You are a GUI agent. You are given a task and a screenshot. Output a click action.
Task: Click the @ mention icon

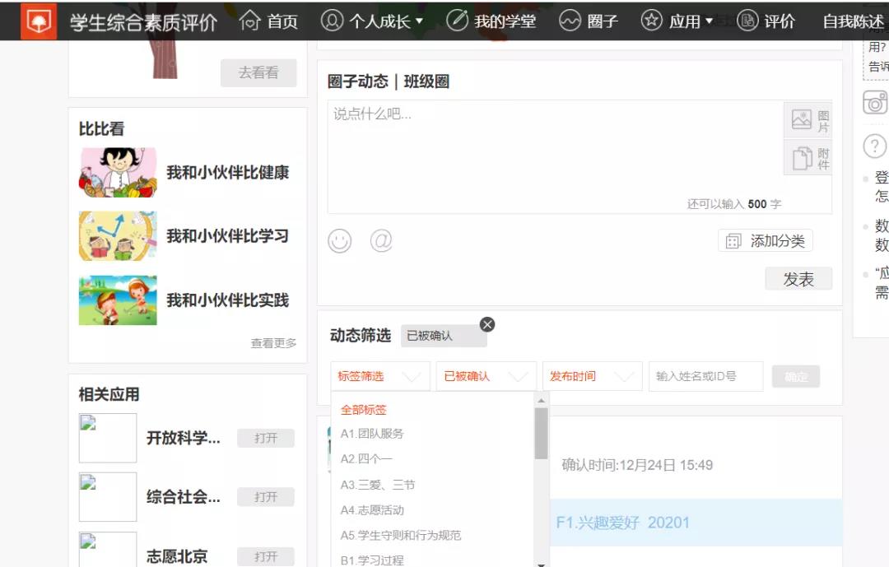click(x=381, y=240)
